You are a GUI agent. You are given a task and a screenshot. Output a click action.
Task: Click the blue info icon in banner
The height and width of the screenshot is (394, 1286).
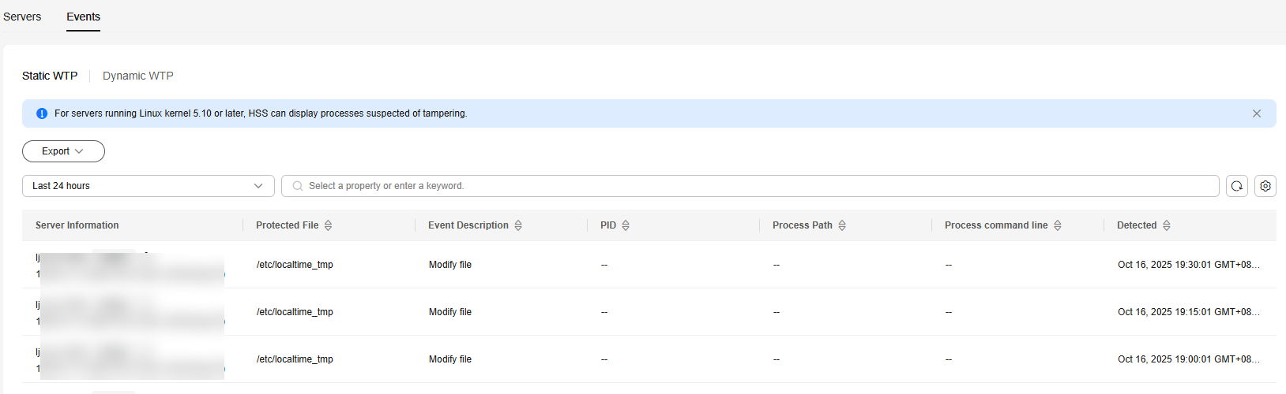pyautogui.click(x=43, y=113)
